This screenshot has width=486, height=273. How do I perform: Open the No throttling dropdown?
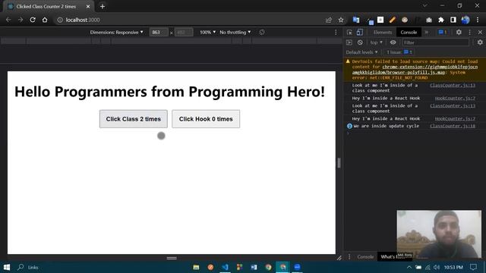point(235,32)
